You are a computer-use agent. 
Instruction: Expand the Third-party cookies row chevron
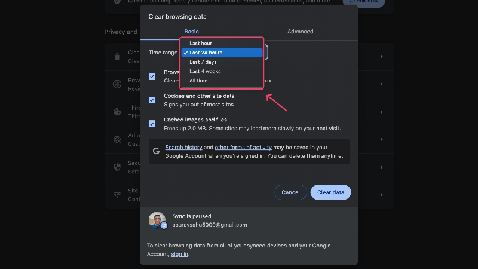click(x=381, y=112)
